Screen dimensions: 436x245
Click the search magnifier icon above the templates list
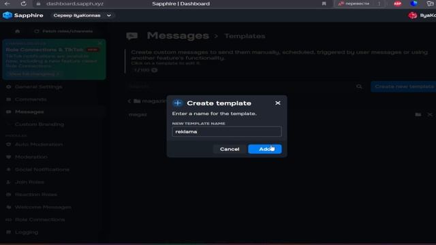click(359, 86)
